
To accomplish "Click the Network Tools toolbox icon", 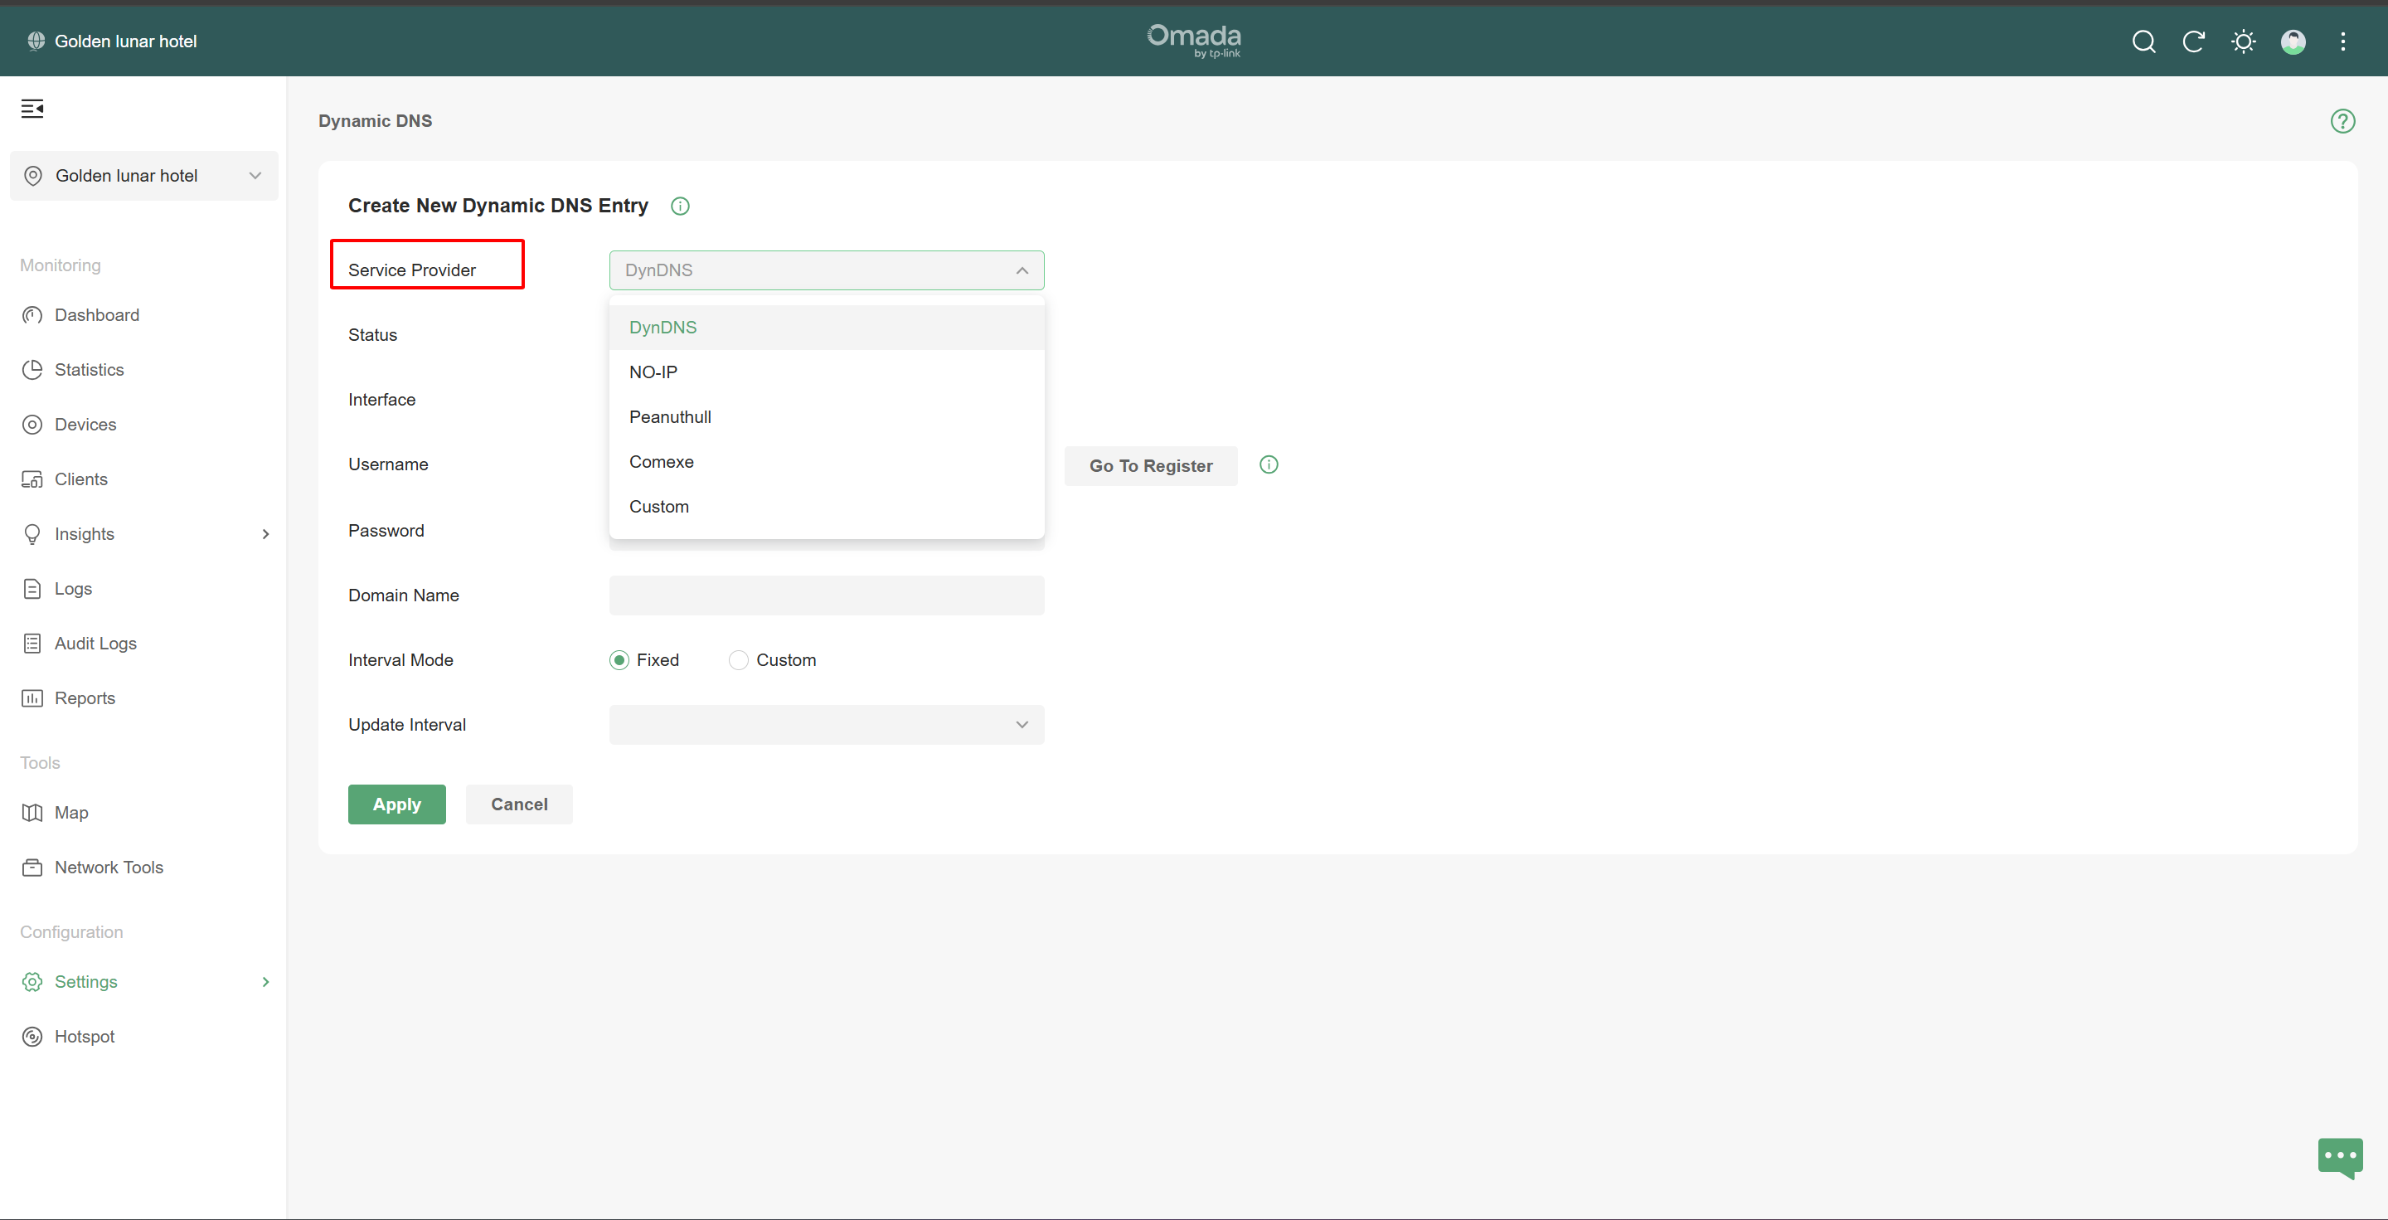I will point(32,868).
